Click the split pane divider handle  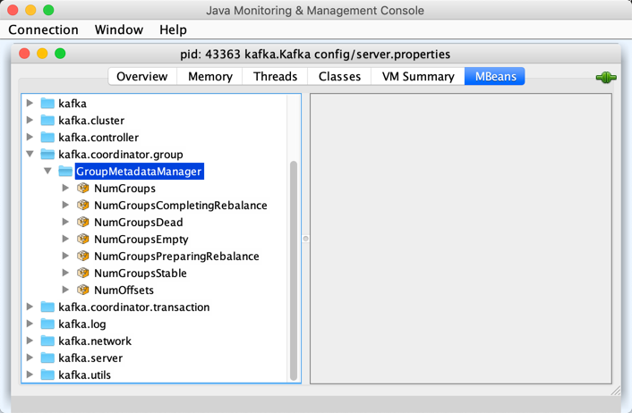[305, 239]
